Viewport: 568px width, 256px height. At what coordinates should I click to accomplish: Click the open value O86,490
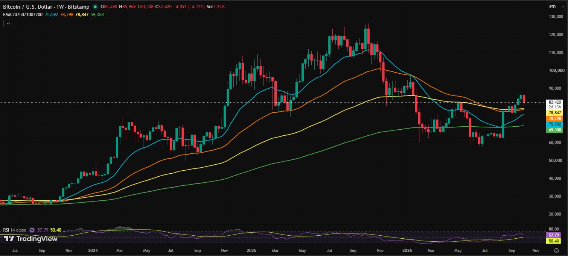coord(110,7)
